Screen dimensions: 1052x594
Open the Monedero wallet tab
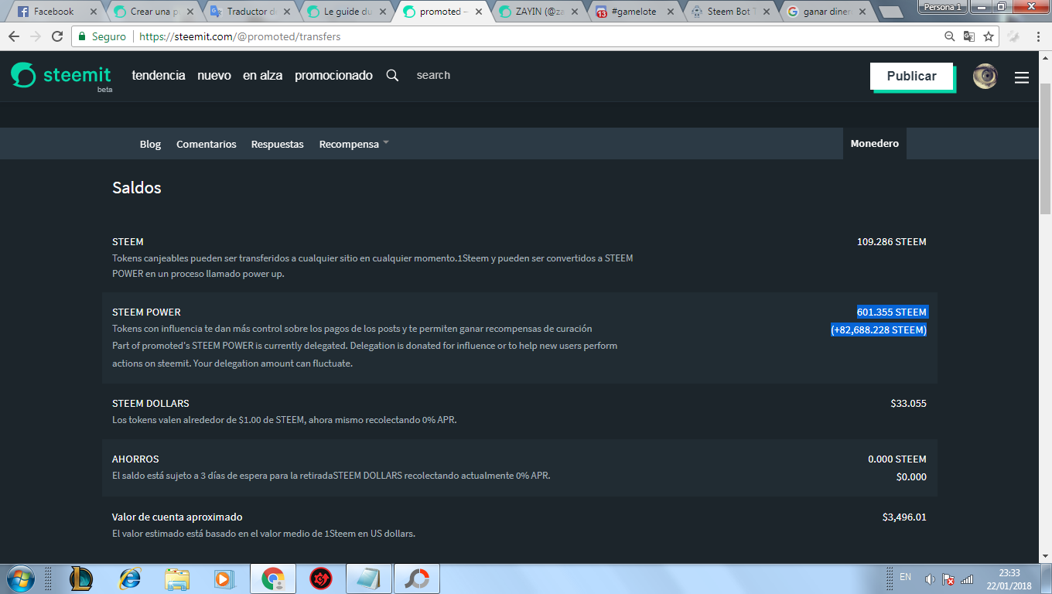point(875,144)
